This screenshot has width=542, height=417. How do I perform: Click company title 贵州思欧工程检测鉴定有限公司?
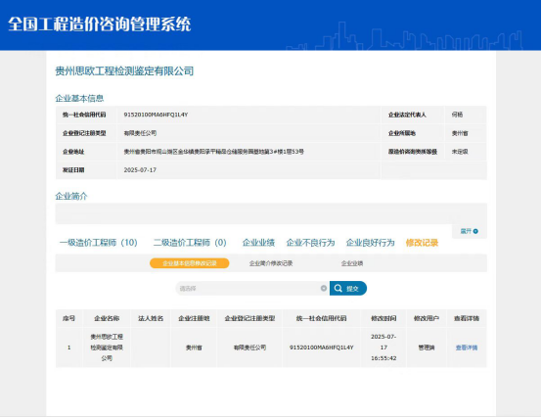coord(124,70)
